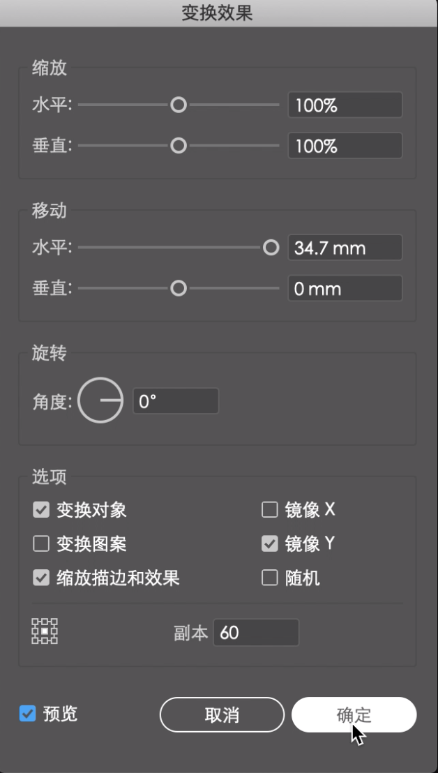This screenshot has width=438, height=773.
Task: Click the 缩放 水平 slider handle
Action: click(x=179, y=105)
